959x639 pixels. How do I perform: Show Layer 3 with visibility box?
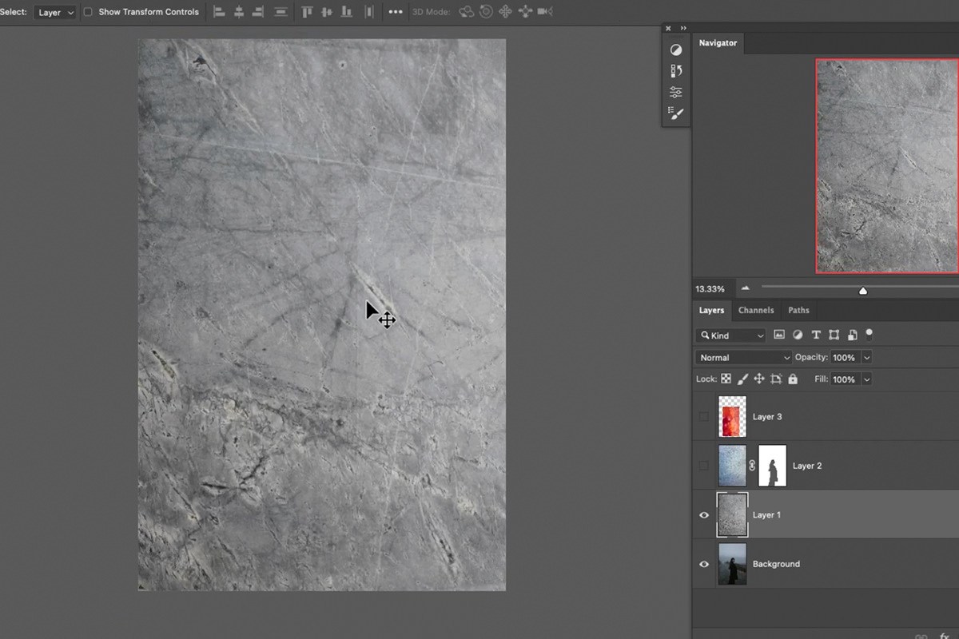tap(703, 416)
